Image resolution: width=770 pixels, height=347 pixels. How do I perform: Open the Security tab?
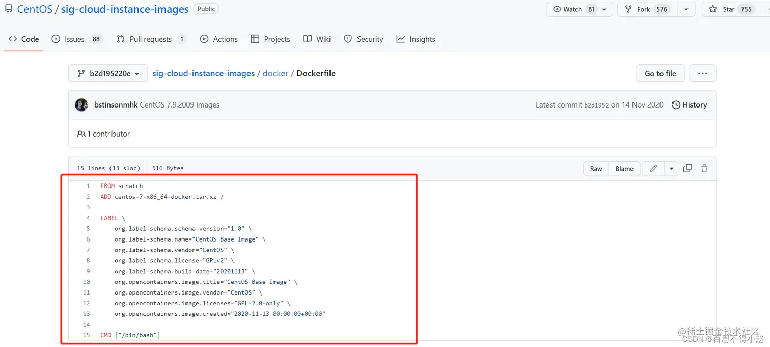click(x=364, y=39)
